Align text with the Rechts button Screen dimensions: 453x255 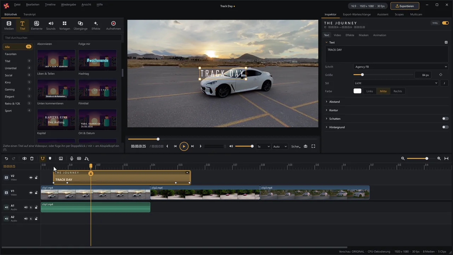(397, 91)
